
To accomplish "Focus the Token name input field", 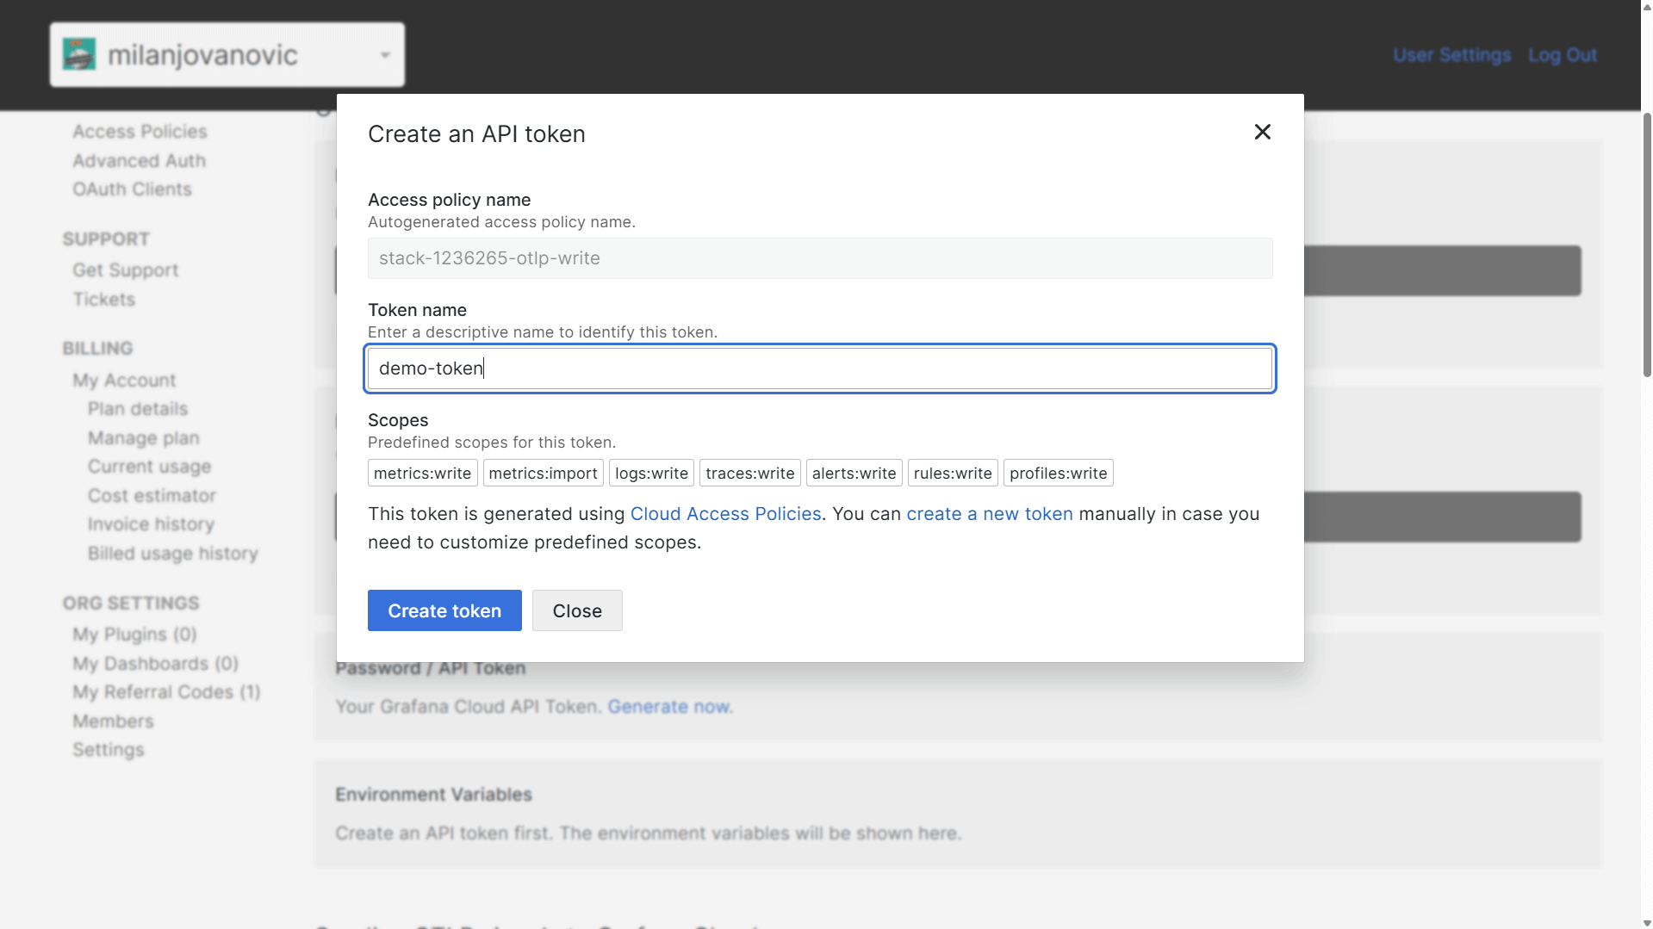I will (x=819, y=368).
